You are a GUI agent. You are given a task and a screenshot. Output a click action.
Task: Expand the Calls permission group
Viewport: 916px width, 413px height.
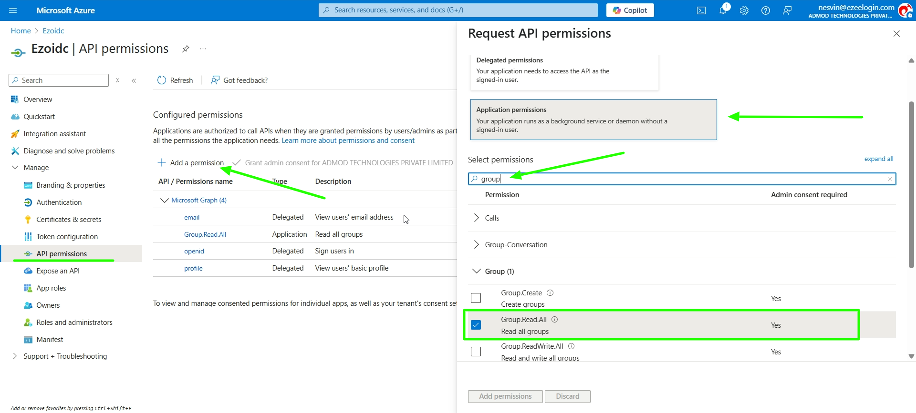476,218
